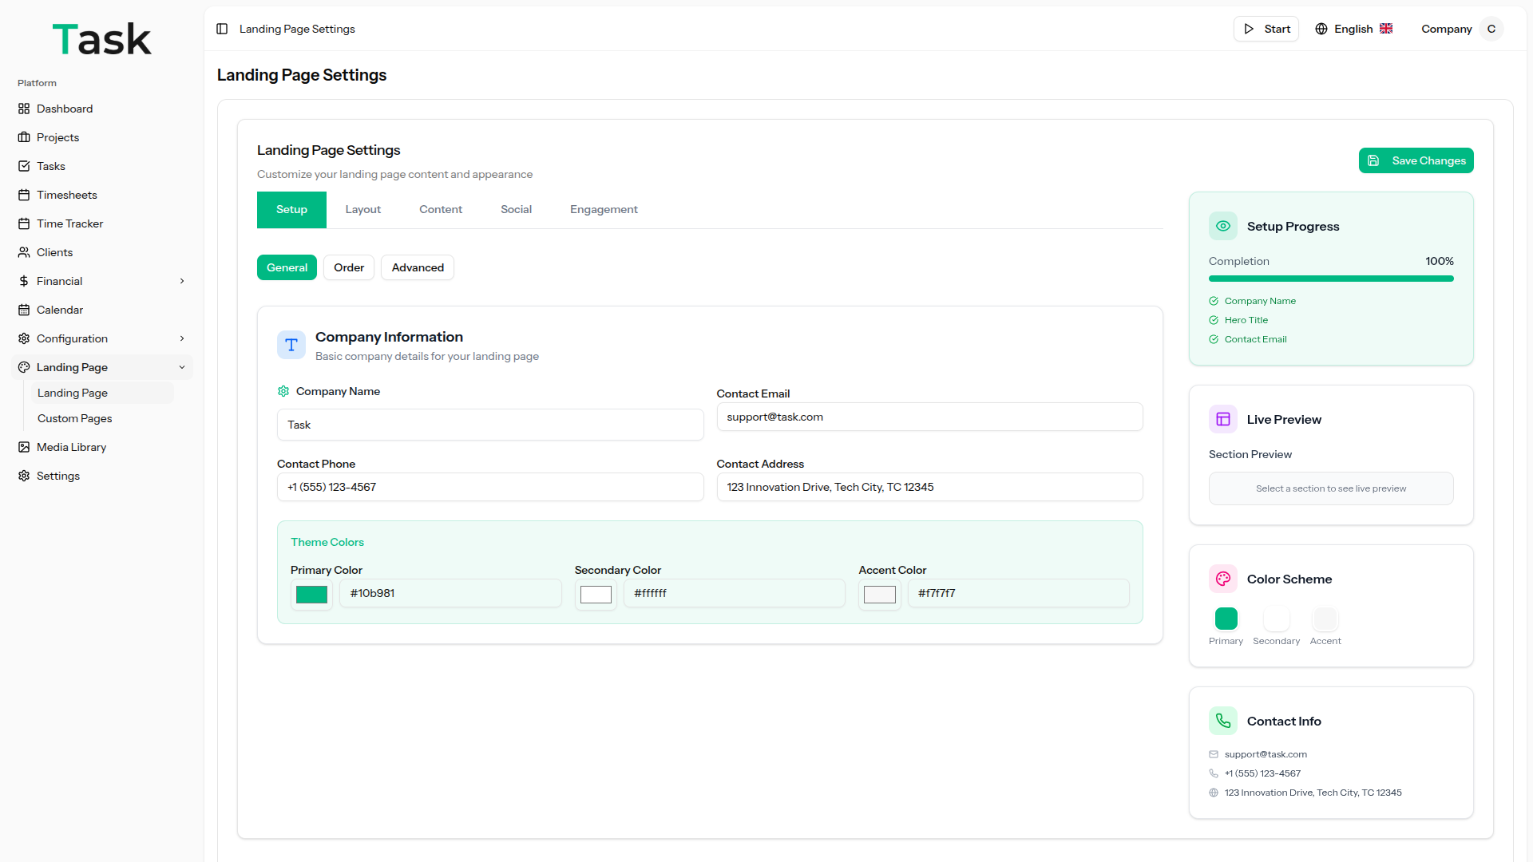Viewport: 1533px width, 862px height.
Task: Open Media Library via sidebar icon
Action: click(x=24, y=447)
